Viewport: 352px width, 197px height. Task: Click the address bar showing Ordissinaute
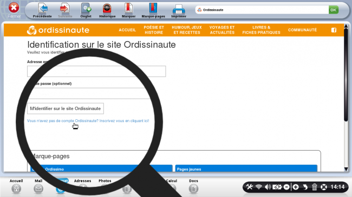click(x=262, y=10)
